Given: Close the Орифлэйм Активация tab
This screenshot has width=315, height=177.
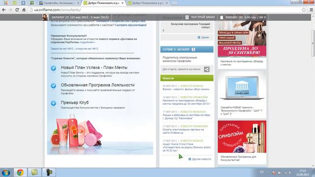Looking at the screenshot, I should point(78,3).
